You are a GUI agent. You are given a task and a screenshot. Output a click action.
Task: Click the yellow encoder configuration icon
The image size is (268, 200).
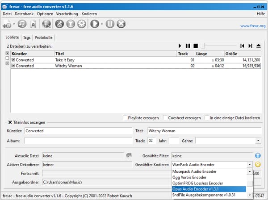point(258,164)
